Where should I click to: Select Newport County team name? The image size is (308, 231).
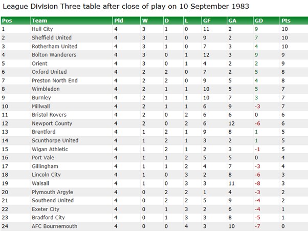click(x=52, y=123)
